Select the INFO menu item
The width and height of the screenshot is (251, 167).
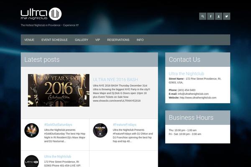click(140, 40)
